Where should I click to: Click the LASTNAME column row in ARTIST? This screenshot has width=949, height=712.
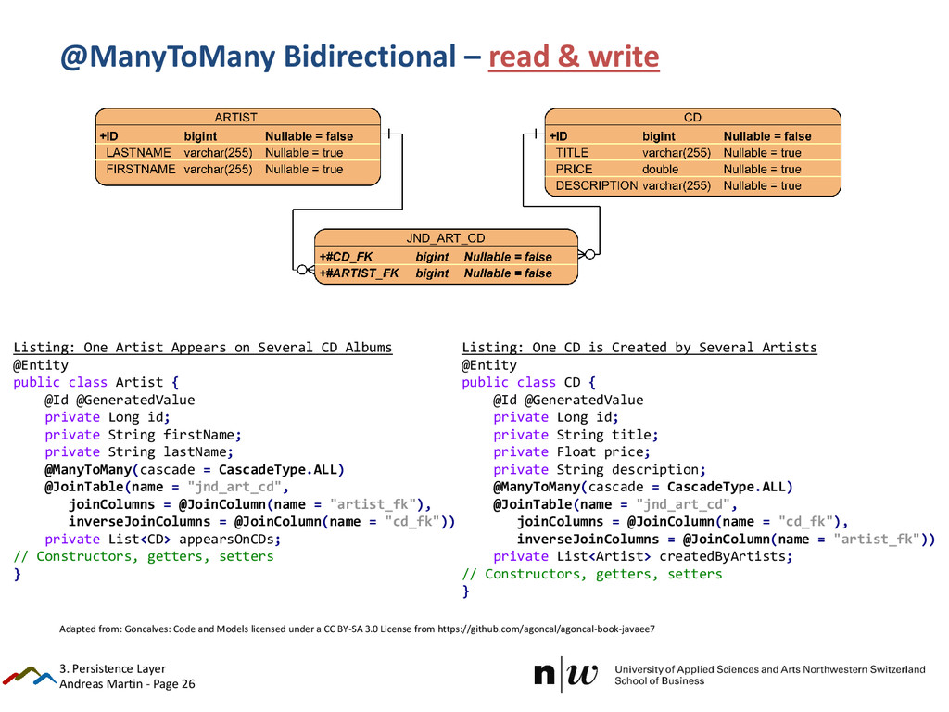tap(237, 153)
